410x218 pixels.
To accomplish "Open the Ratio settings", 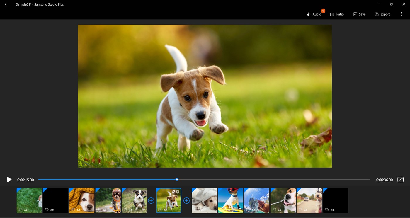I will 337,14.
